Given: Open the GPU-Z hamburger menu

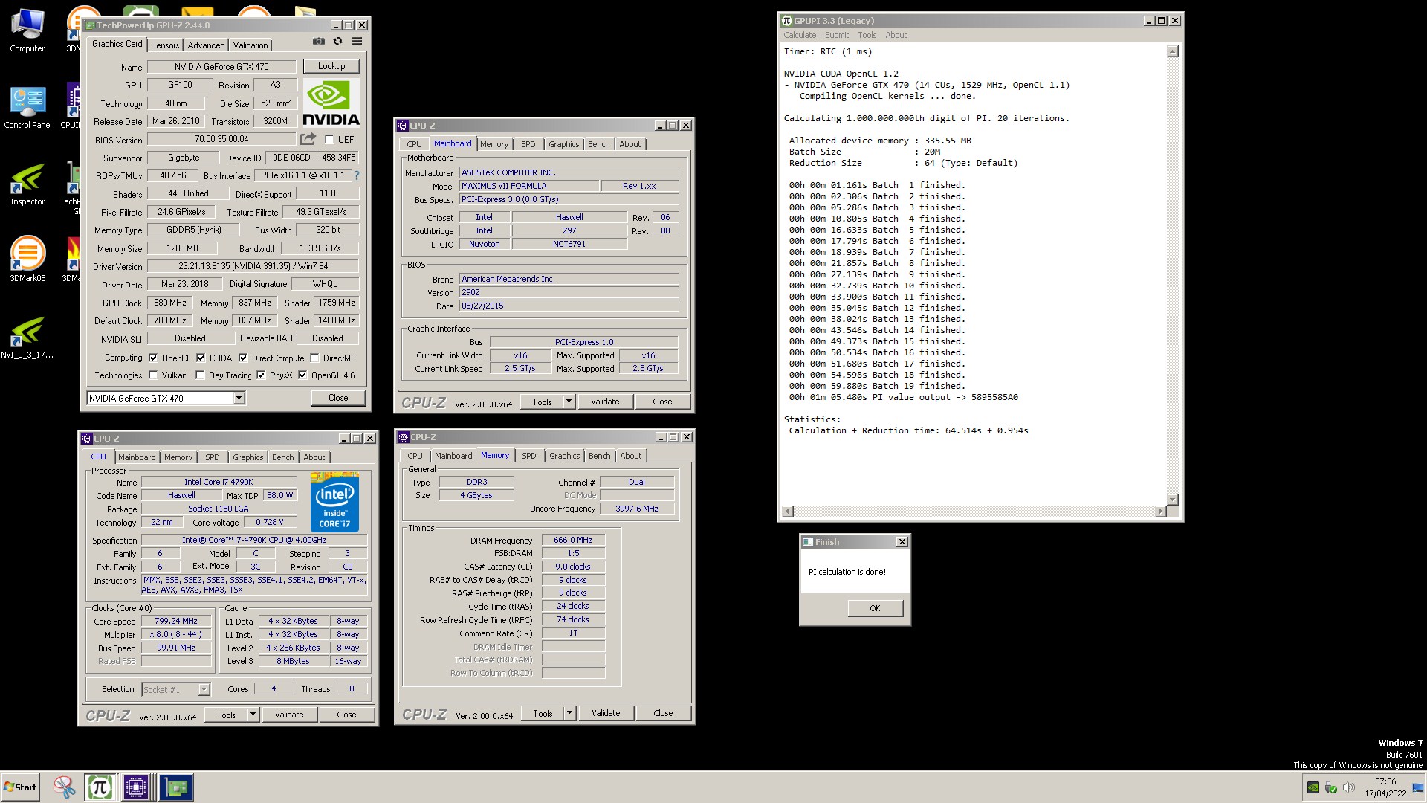Looking at the screenshot, I should tap(357, 42).
